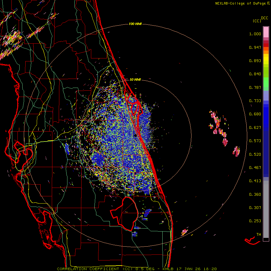
Task: Click the 0.360 scale value
Action: coord(255,195)
